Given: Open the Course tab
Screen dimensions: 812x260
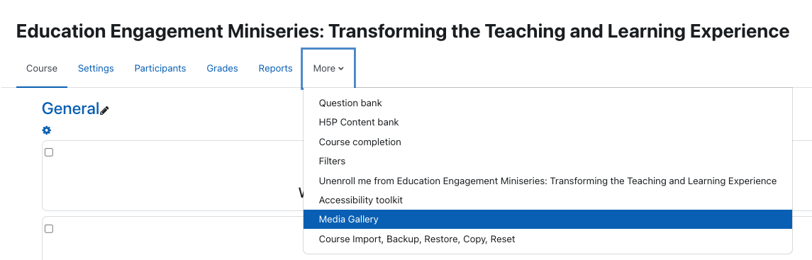Looking at the screenshot, I should pos(42,68).
